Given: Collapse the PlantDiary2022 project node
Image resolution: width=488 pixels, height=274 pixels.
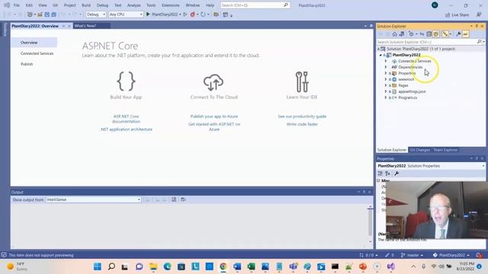Looking at the screenshot, I should (380, 55).
